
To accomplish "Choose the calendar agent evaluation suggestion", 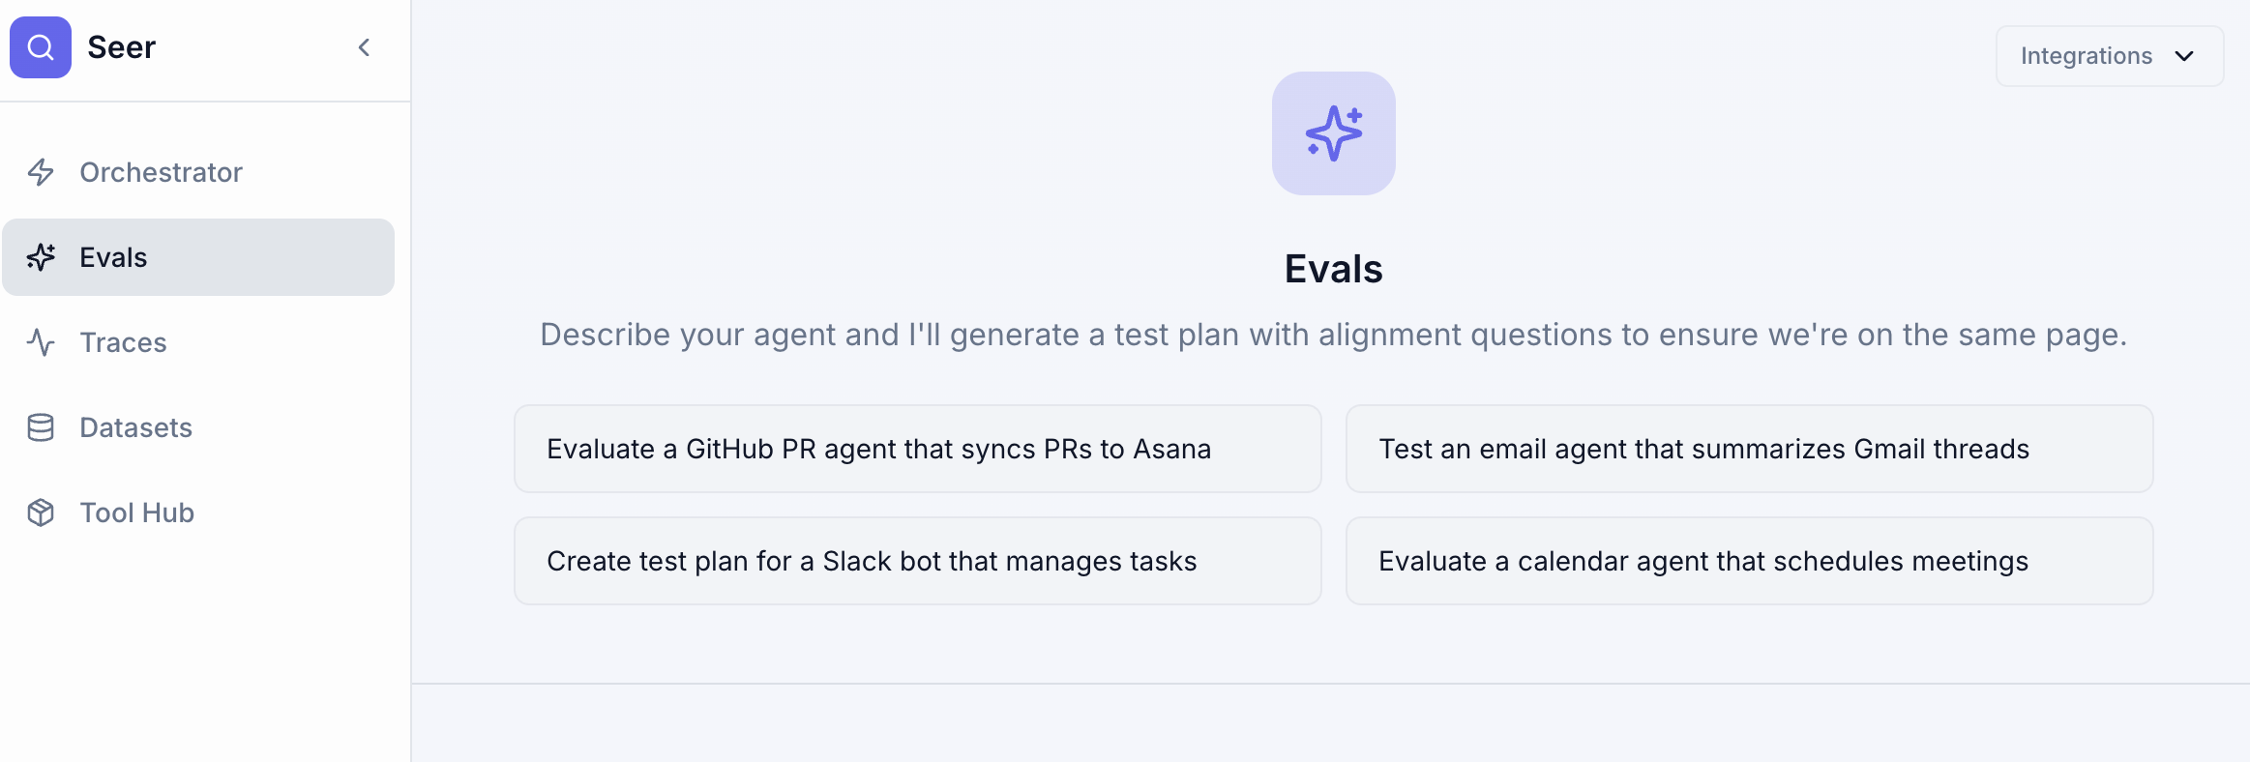I will coord(1747,561).
